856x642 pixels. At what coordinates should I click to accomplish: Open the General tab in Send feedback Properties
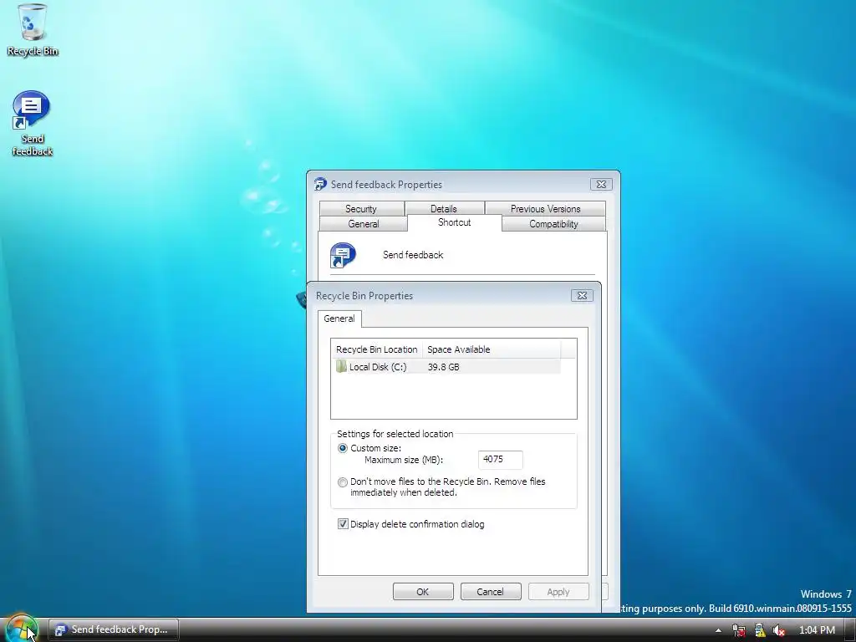(363, 224)
